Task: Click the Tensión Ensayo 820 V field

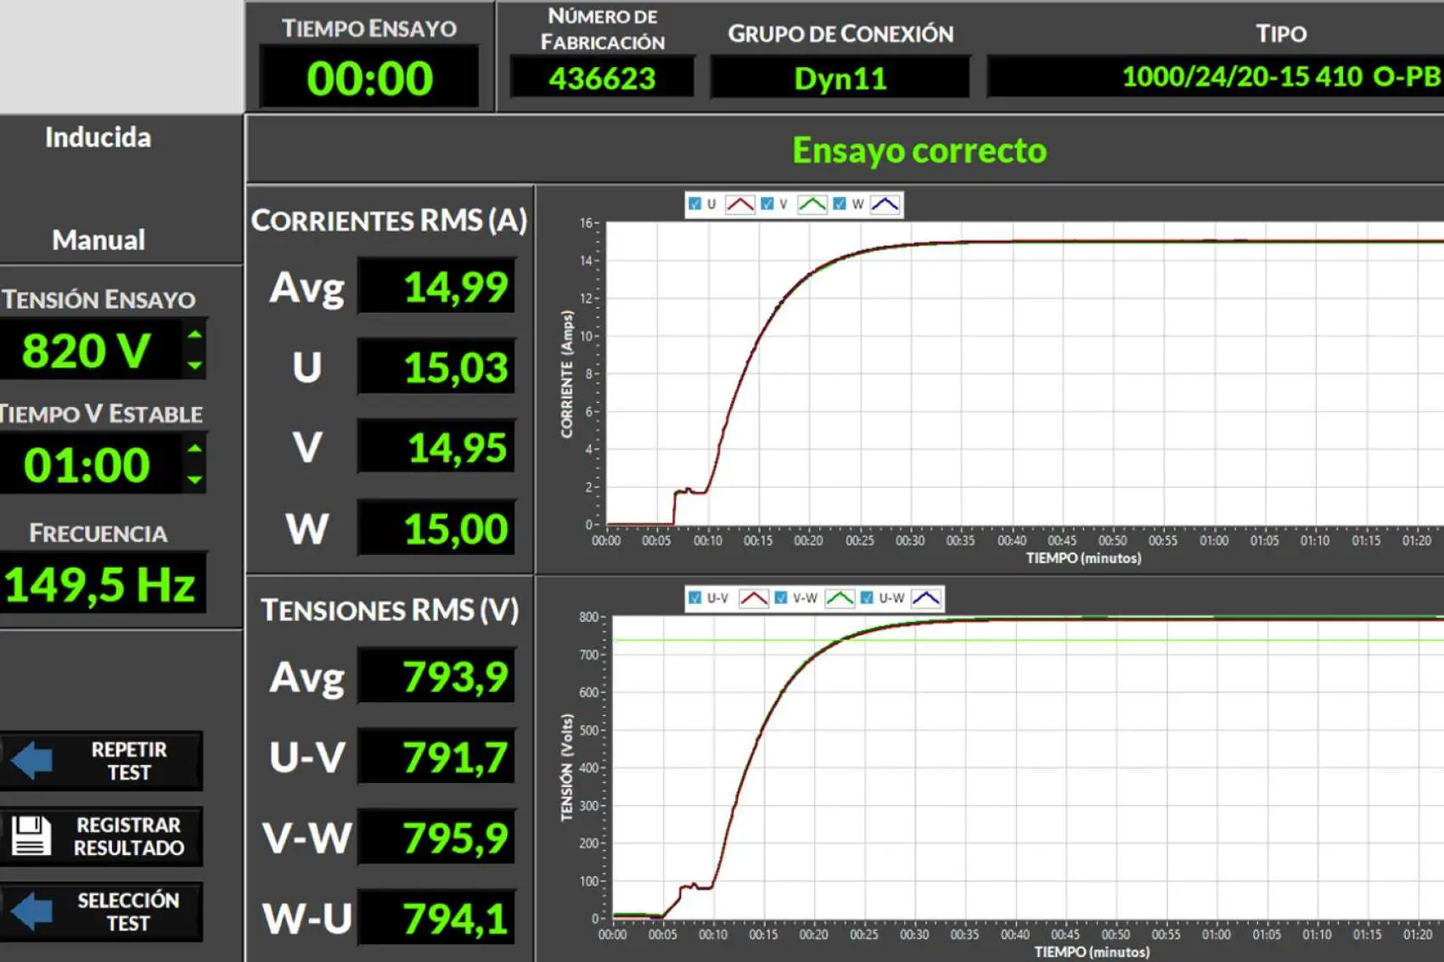Action: coord(87,350)
